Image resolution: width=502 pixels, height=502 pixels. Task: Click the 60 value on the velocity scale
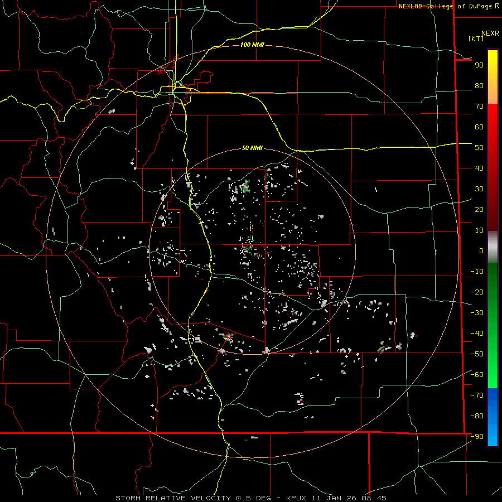[479, 127]
